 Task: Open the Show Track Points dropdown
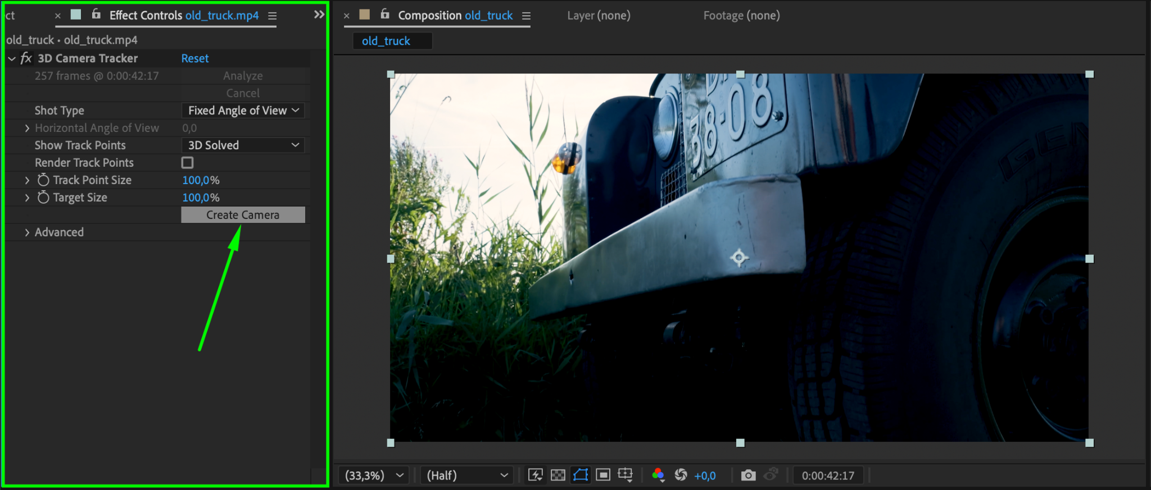(x=243, y=145)
